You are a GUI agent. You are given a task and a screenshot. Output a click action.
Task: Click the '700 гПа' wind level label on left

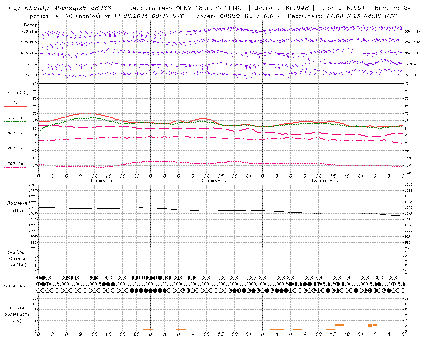click(x=29, y=42)
